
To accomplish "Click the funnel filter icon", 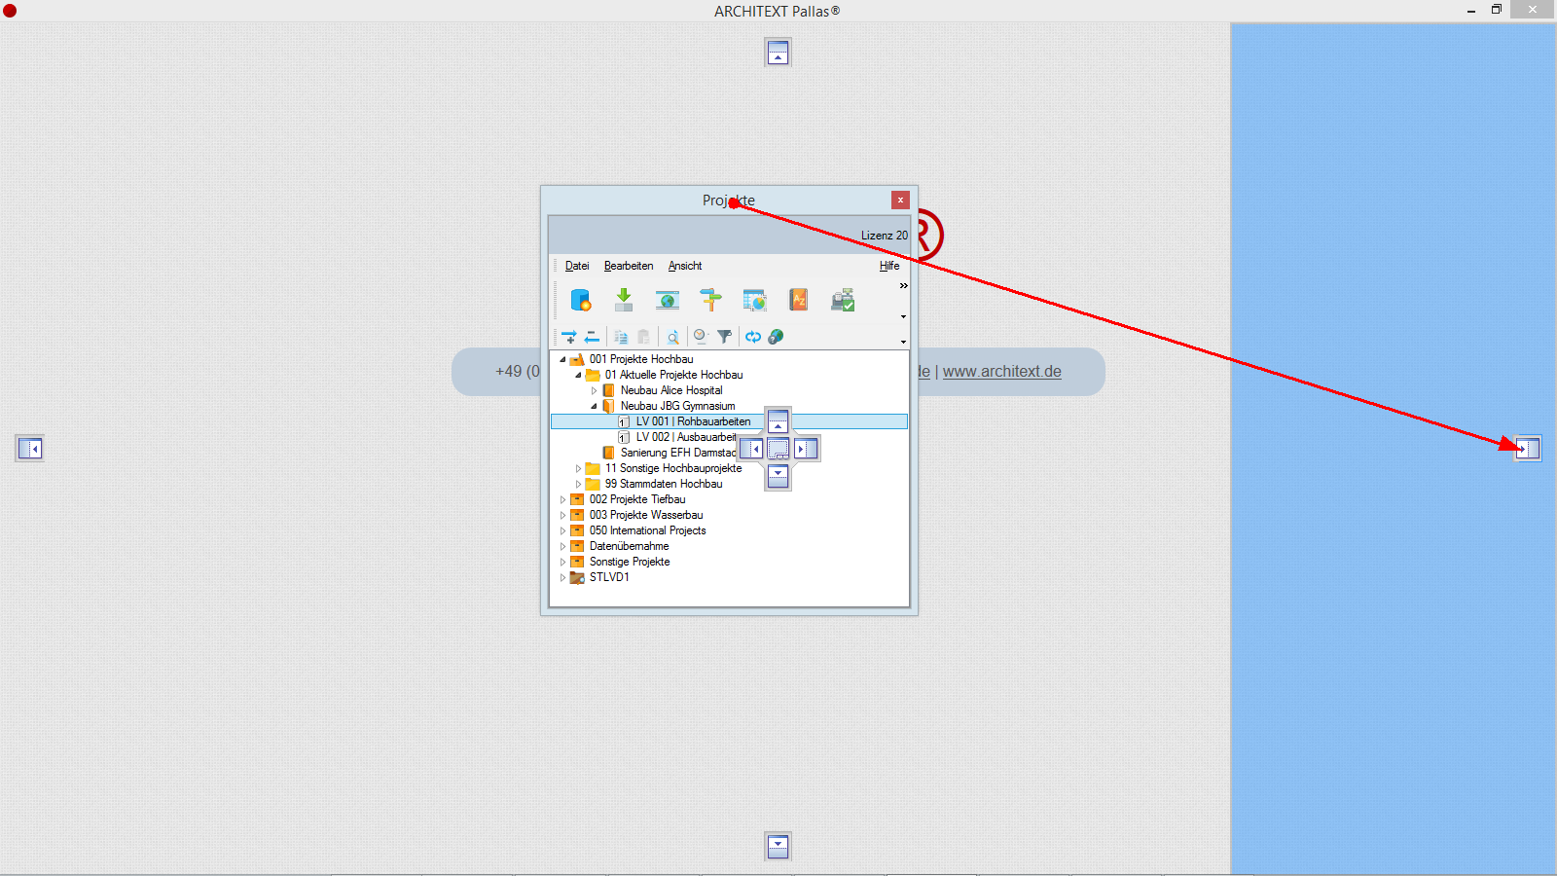I will 724,337.
